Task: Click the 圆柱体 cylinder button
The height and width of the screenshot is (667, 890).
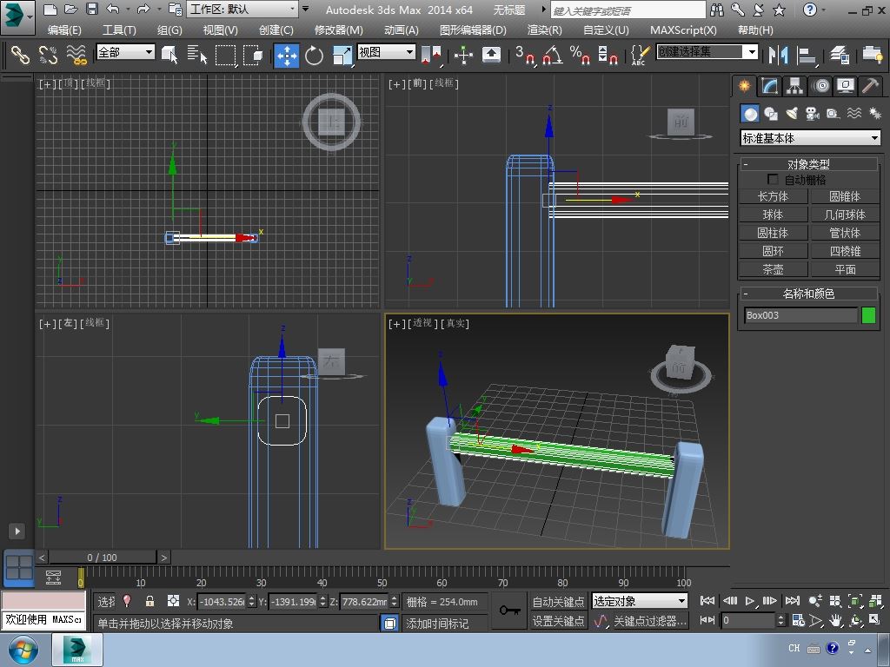Action: click(773, 233)
